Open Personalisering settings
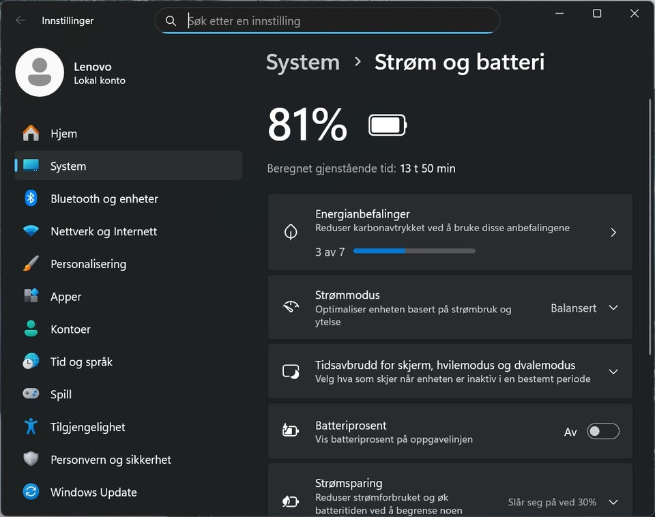Image resolution: width=655 pixels, height=517 pixels. (129, 263)
